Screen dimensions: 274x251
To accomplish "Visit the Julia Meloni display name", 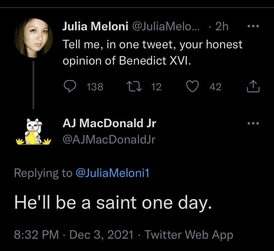I will click(x=95, y=27).
